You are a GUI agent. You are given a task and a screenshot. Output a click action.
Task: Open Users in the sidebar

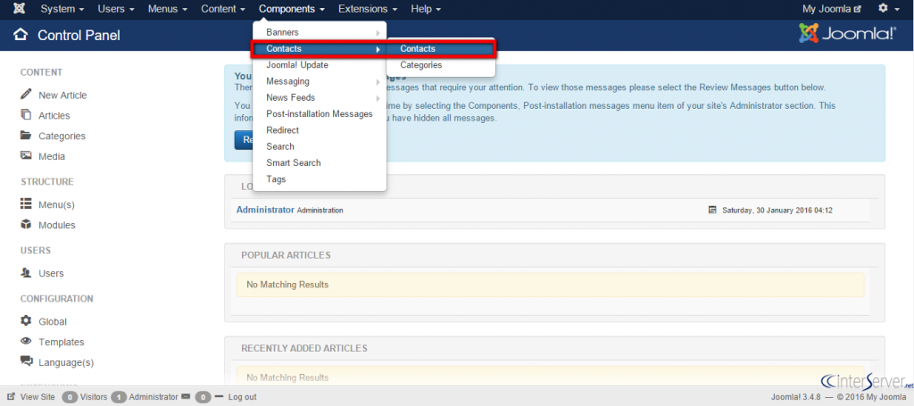pyautogui.click(x=51, y=273)
